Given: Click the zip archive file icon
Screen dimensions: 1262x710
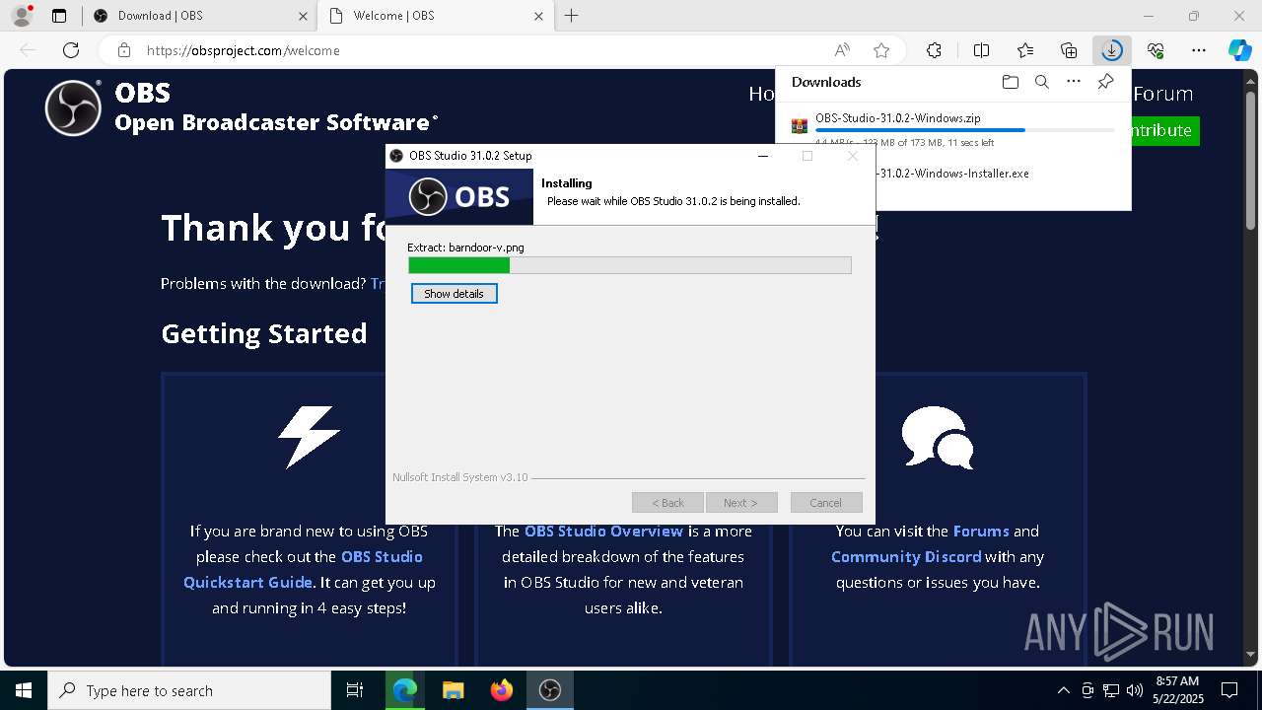Looking at the screenshot, I should point(800,126).
